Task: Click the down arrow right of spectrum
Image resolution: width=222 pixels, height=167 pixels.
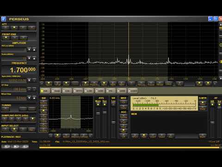Action: pyautogui.click(x=221, y=78)
